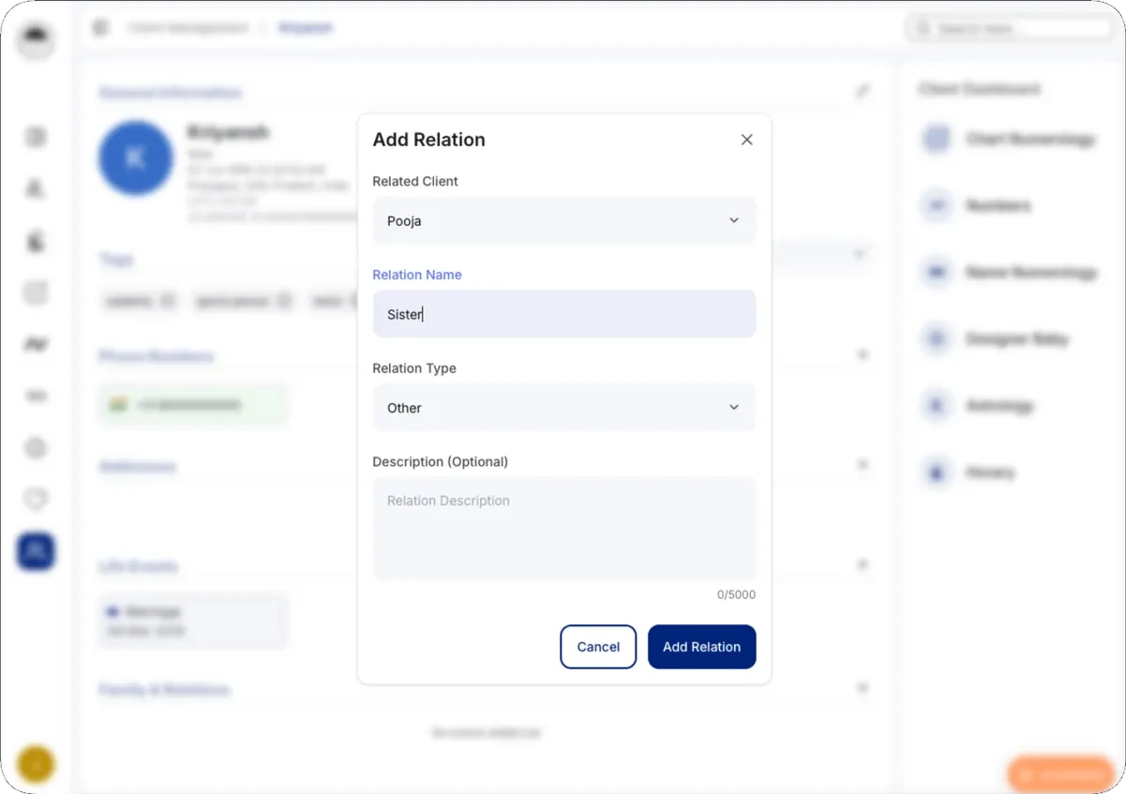Click the "Description (Optional)" label

[441, 461]
